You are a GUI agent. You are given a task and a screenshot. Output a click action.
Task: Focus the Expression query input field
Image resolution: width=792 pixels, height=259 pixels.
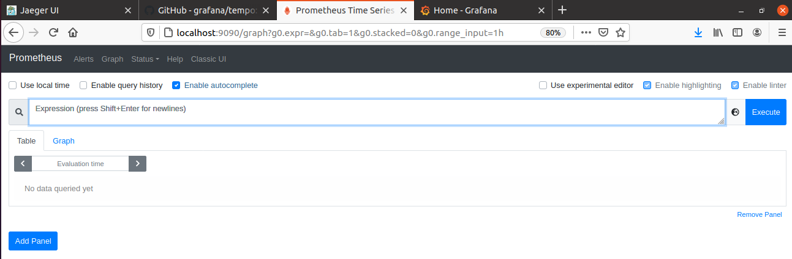377,112
